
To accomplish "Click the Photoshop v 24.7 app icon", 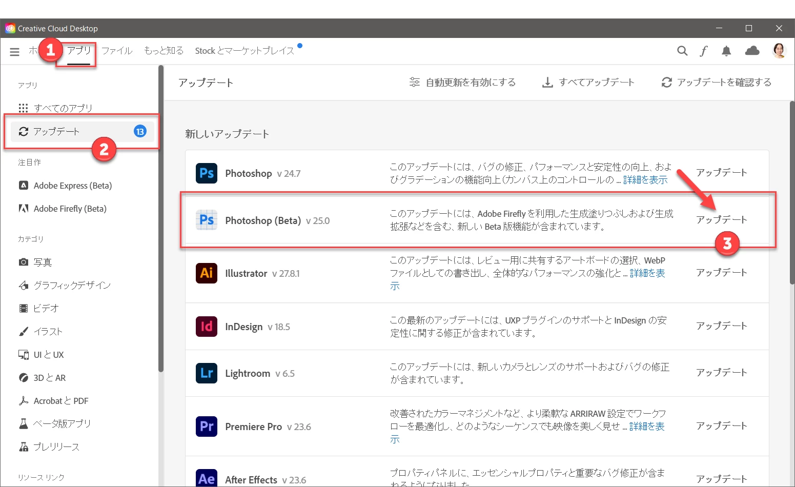I will [x=207, y=173].
